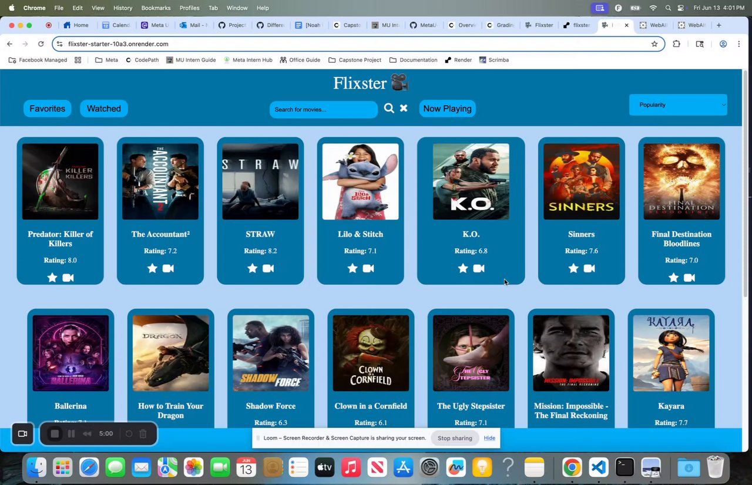Viewport: 752px width, 485px height.
Task: Switch to the Flixster browser tab
Action: [539, 25]
